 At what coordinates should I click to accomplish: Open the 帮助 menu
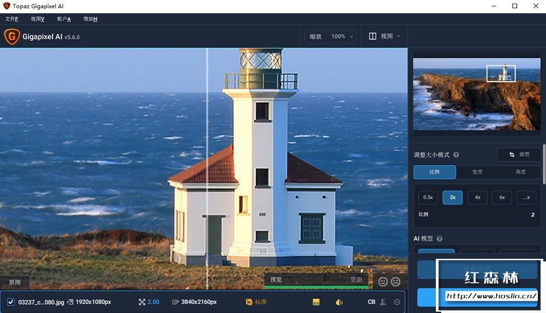[90, 19]
